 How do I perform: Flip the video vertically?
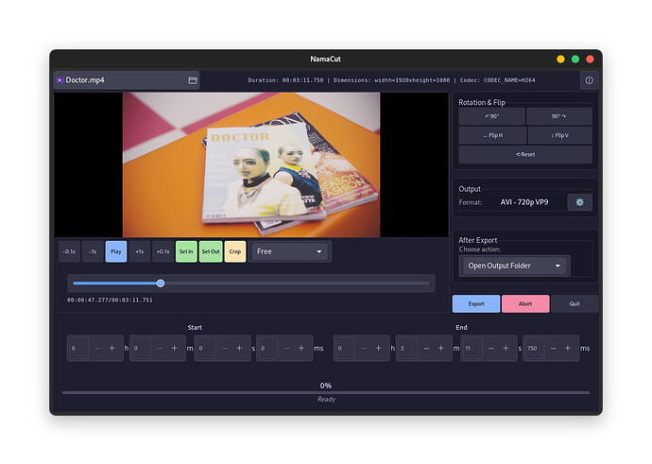[x=559, y=135]
